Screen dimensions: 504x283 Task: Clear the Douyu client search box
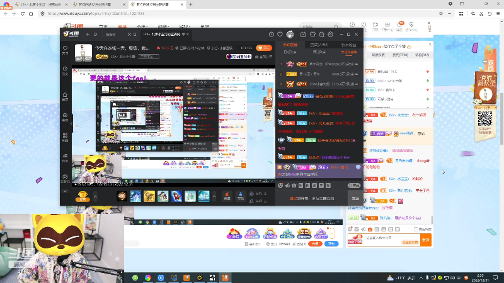click(x=129, y=35)
